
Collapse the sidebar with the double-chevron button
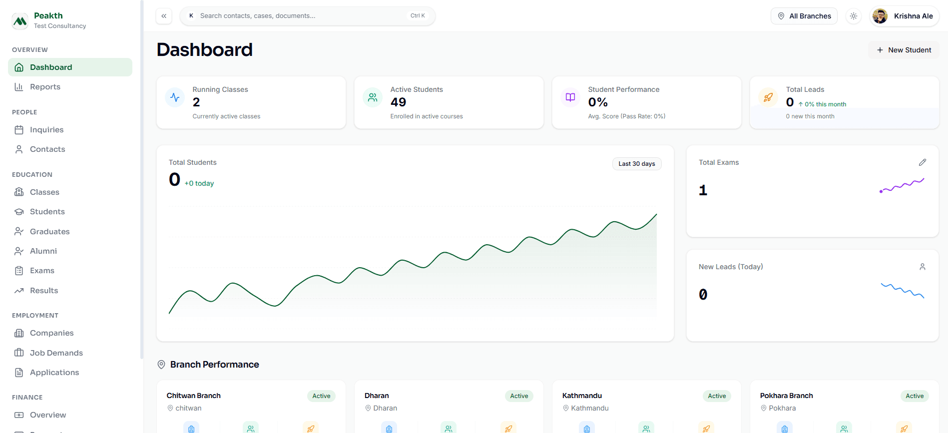point(164,16)
